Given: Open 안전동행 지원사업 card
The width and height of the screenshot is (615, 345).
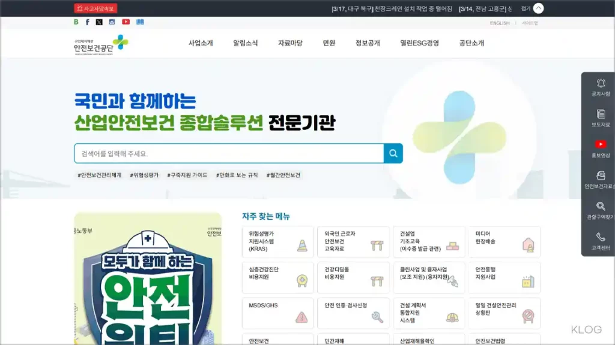Looking at the screenshot, I should pos(504,278).
